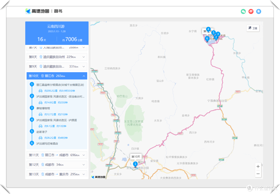Click text 约3小时33分钟
The image size is (280, 194).
click(x=67, y=91)
